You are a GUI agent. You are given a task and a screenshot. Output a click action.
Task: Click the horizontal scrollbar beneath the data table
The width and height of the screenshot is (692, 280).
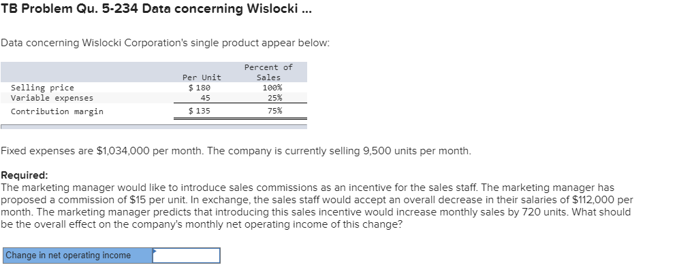153,127
